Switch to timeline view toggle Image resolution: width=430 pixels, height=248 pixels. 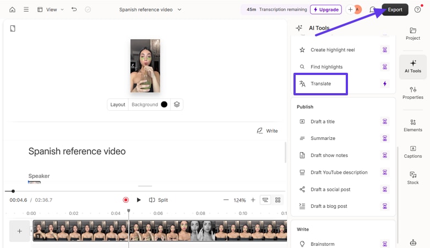[x=265, y=200]
